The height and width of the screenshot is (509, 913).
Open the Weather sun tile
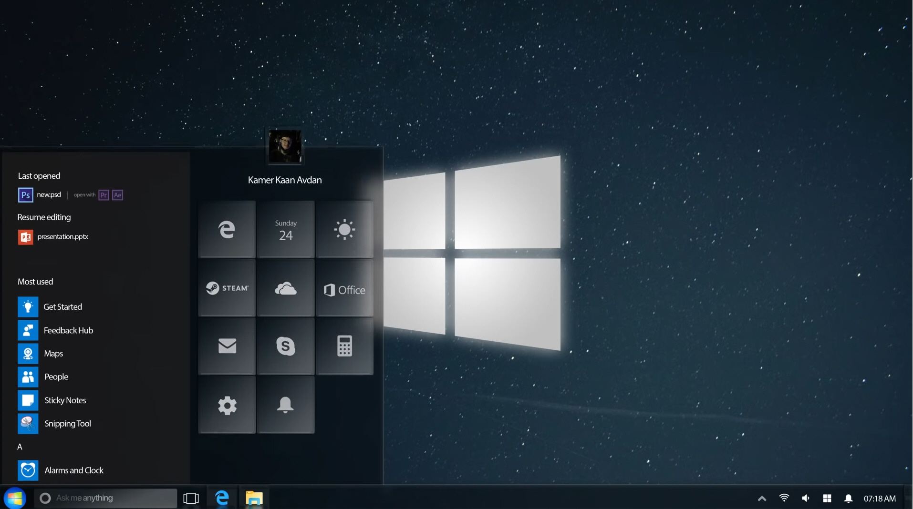344,229
